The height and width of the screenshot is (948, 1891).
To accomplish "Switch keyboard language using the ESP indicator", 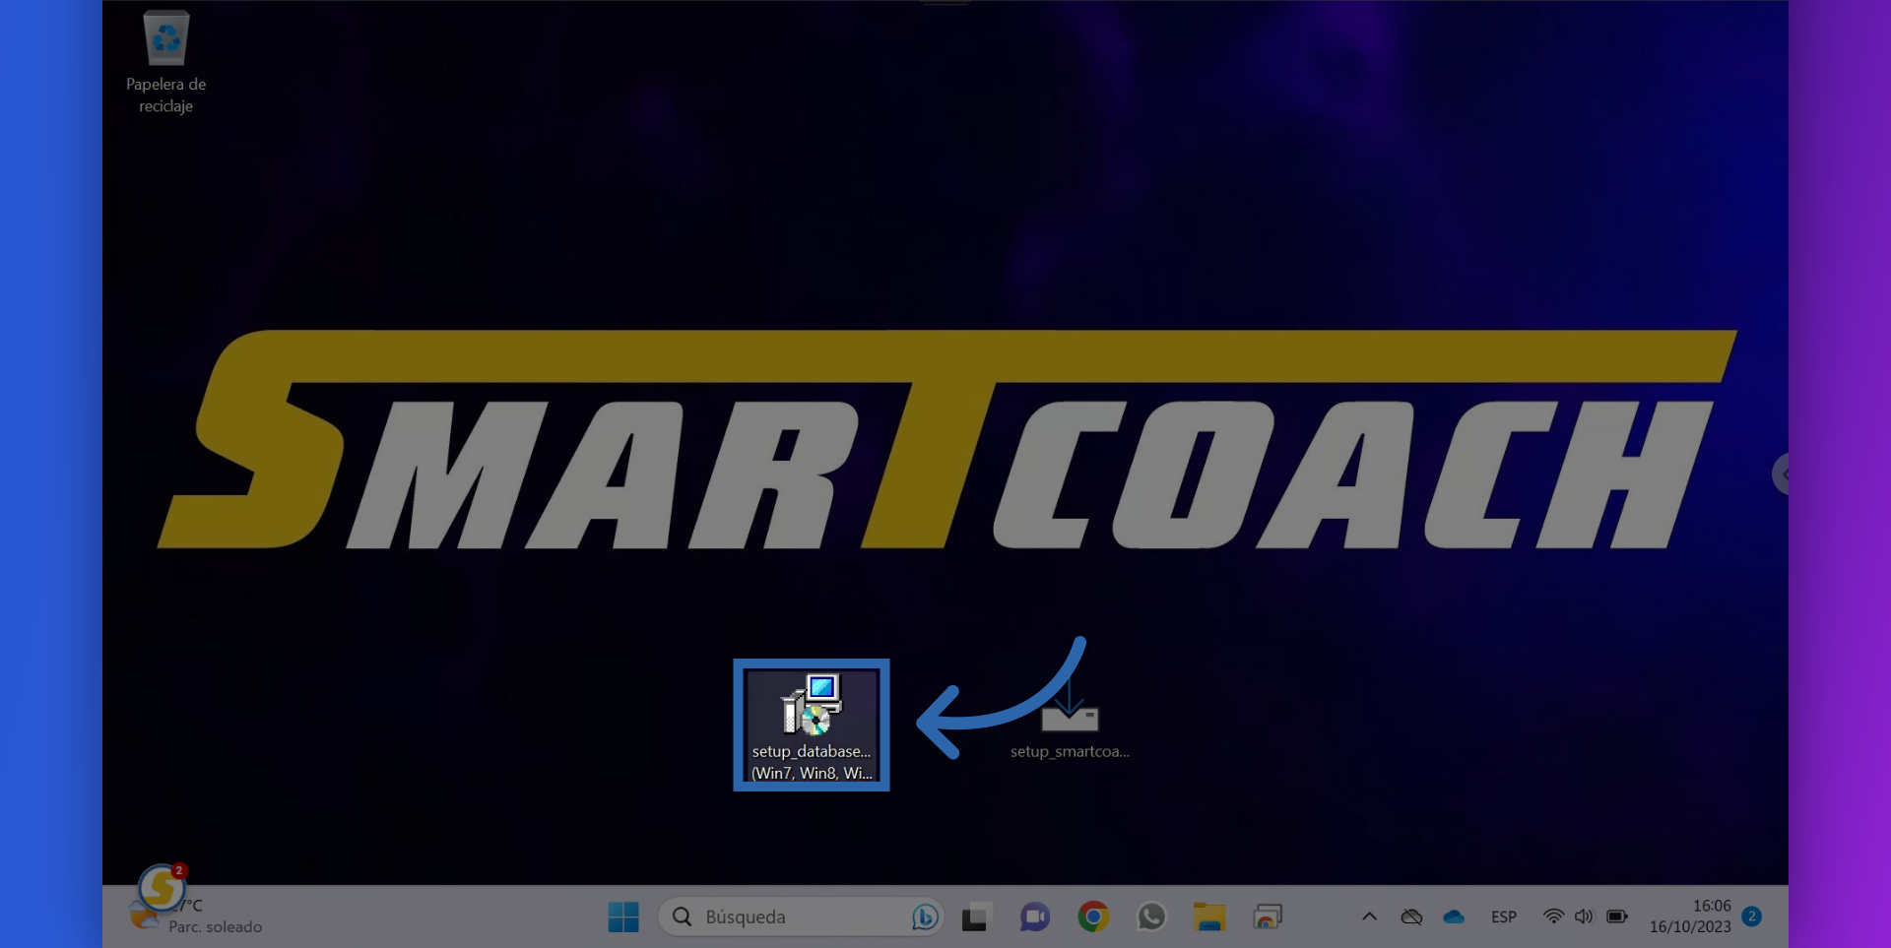I will click(1504, 916).
